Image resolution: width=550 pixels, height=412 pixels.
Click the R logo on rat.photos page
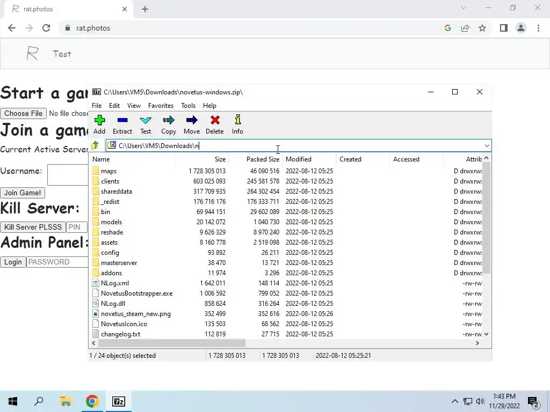[x=32, y=54]
